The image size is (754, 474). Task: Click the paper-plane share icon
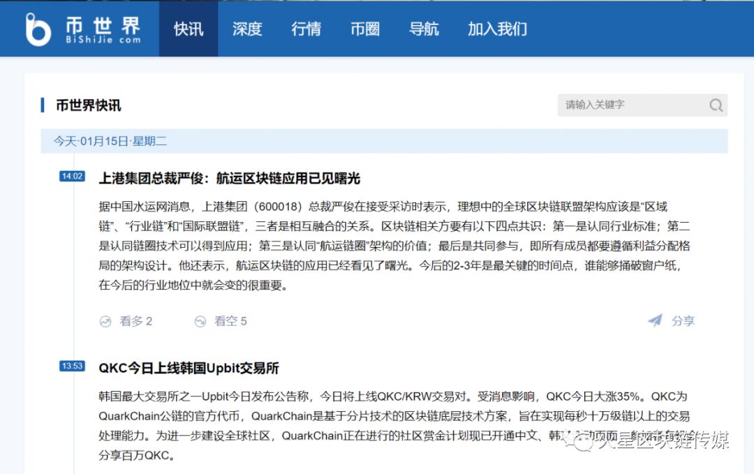point(655,320)
